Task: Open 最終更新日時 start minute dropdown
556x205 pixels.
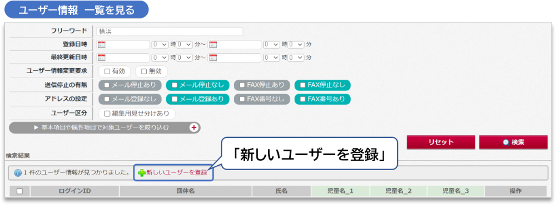Action: [x=185, y=58]
